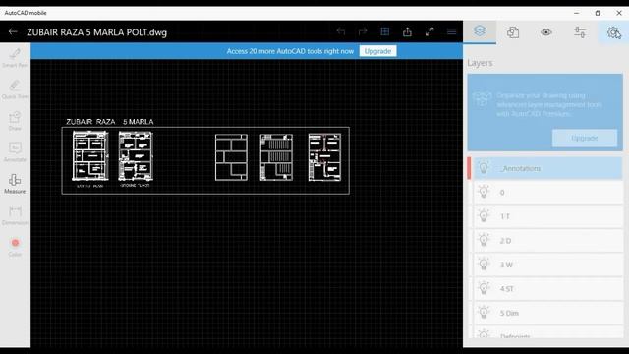
Task: Toggle visibility of layer 0
Action: tap(484, 193)
